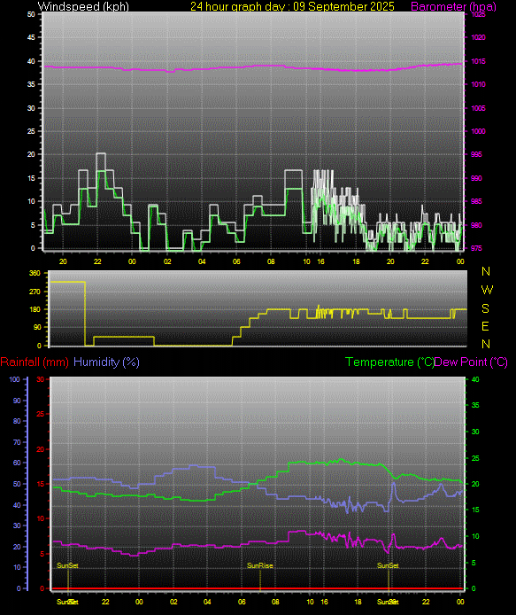Click the E compass direction label
This screenshot has width=516, height=615.
pos(485,326)
